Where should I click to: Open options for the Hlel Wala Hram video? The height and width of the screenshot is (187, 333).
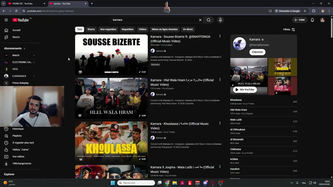[x=220, y=80]
